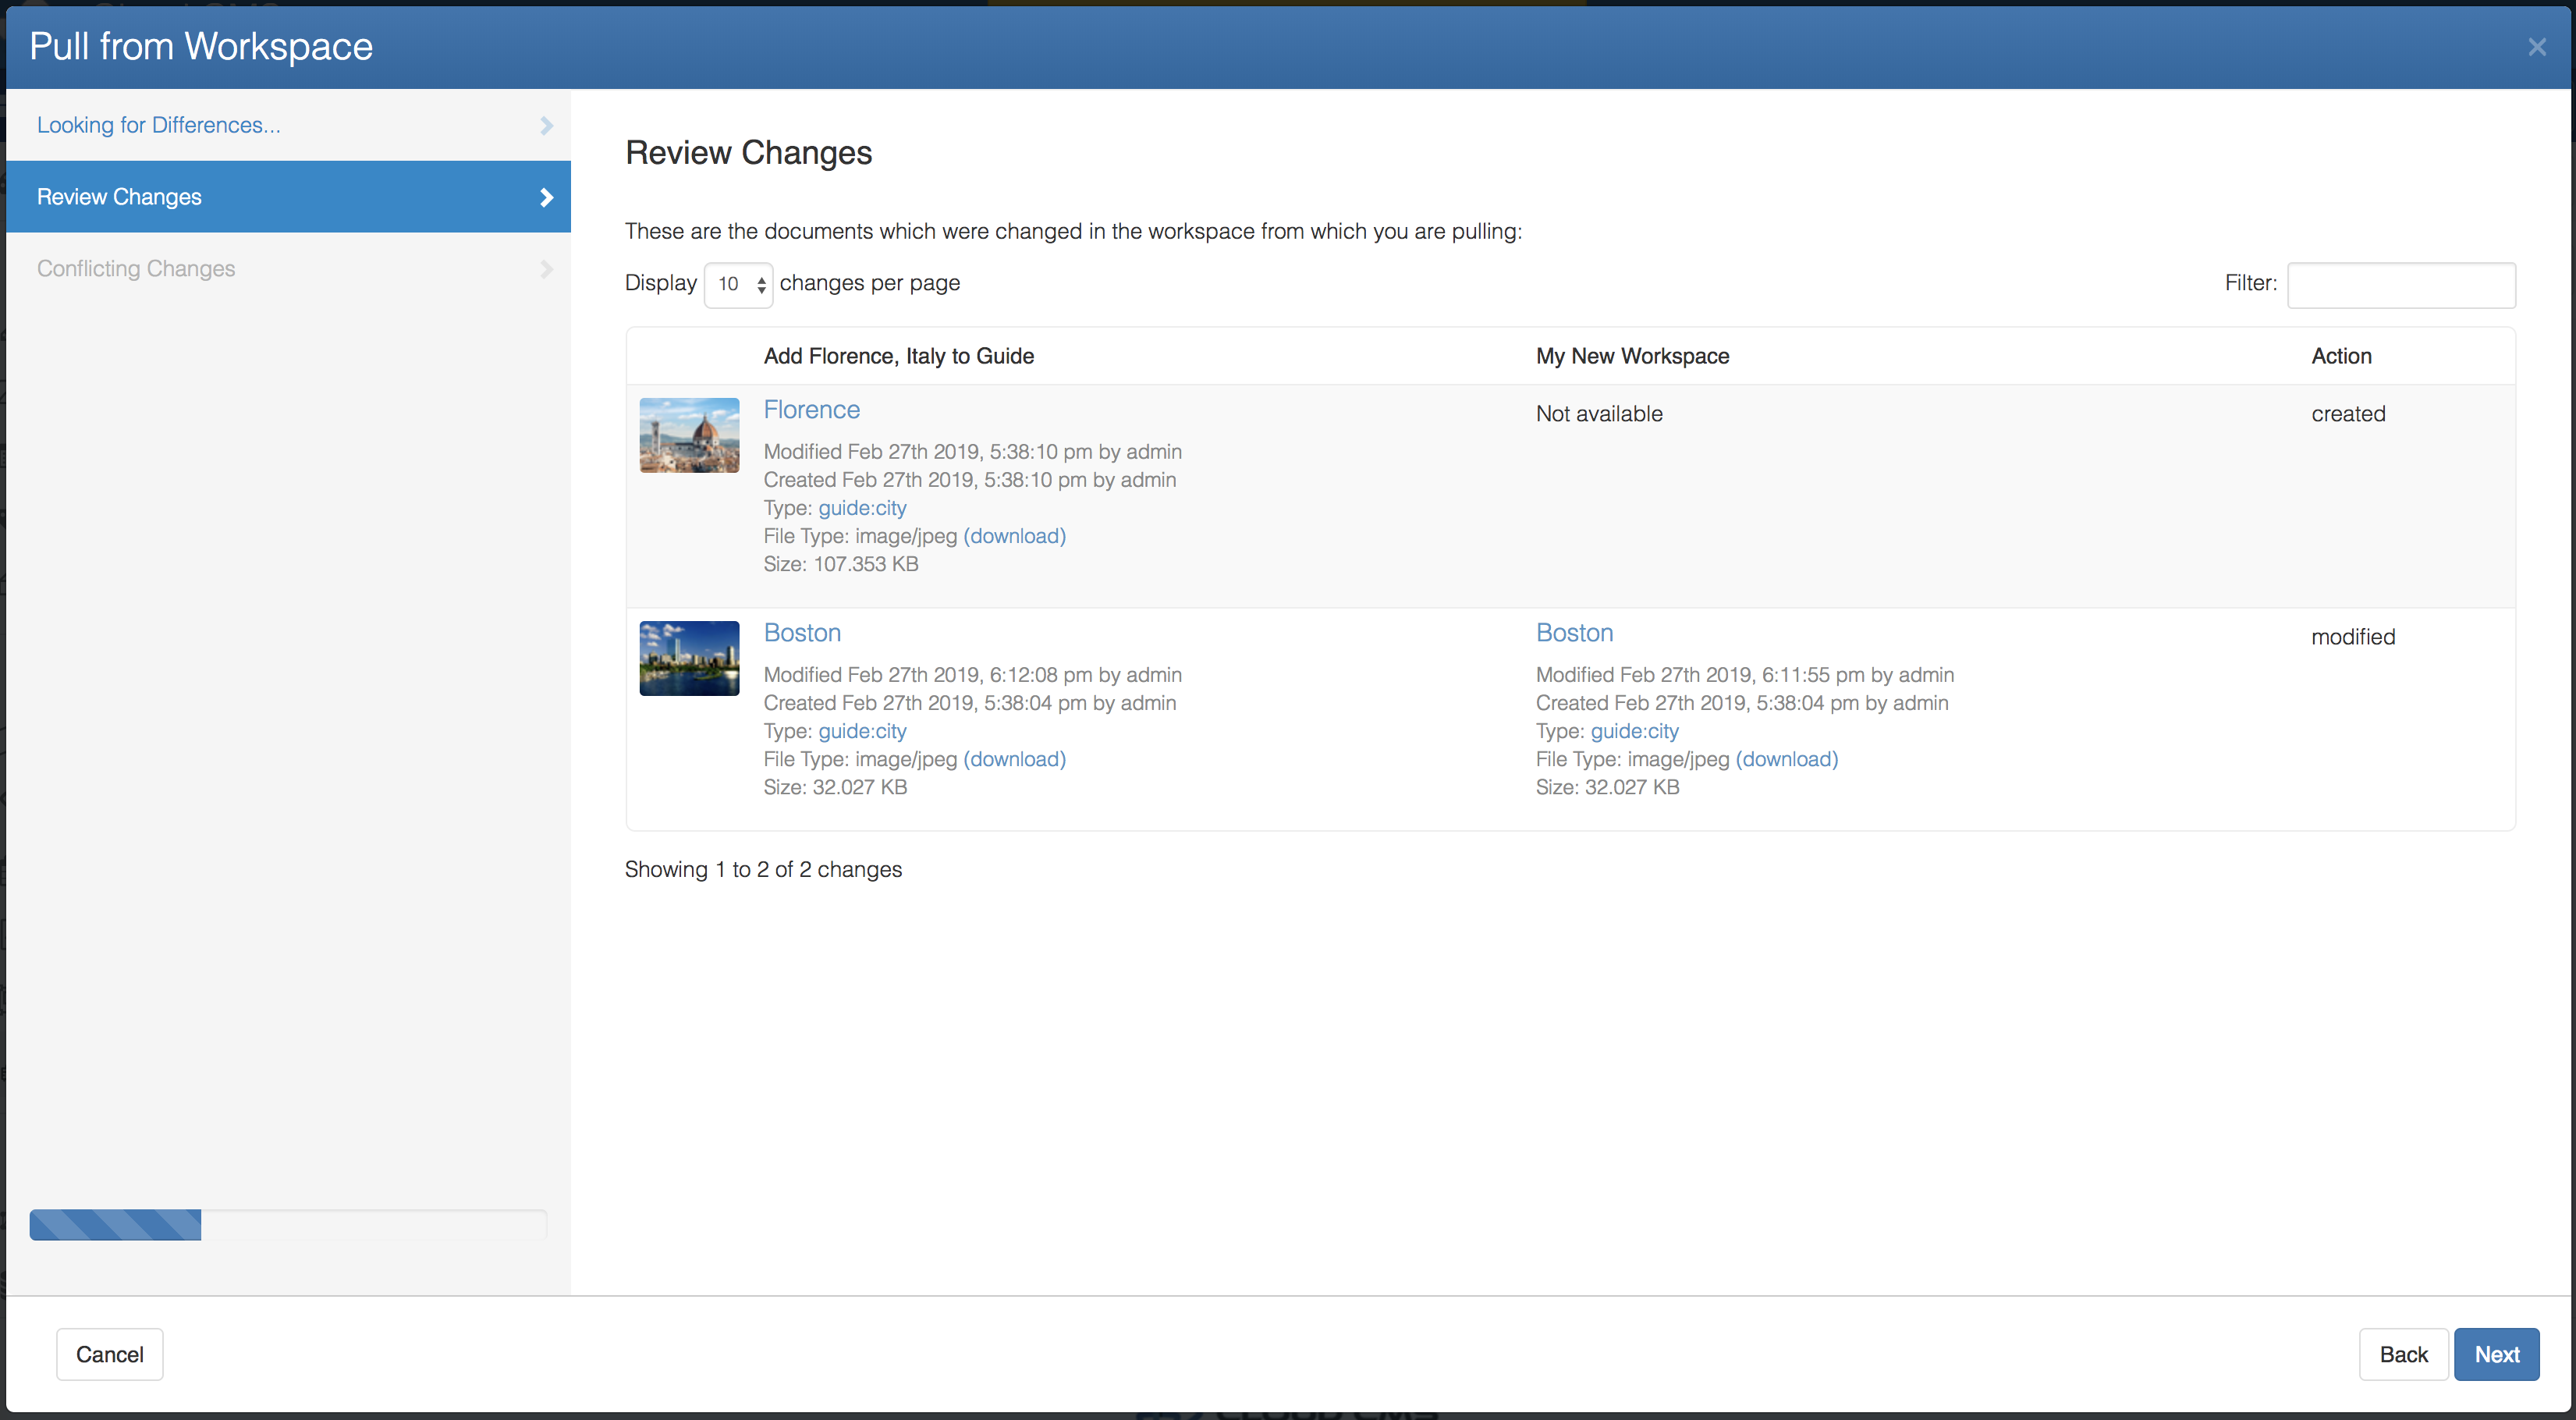Close the Pull from Workspace dialog
Viewport: 2576px width, 1420px height.
(2536, 47)
